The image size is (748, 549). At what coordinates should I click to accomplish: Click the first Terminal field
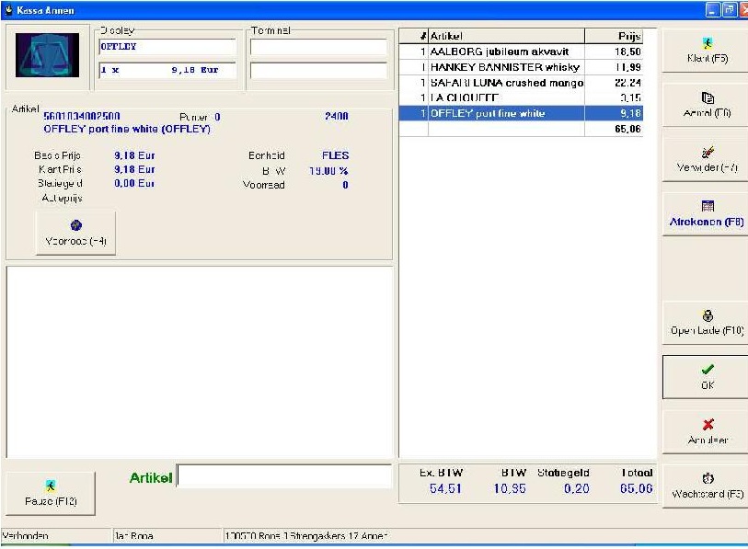click(x=318, y=47)
